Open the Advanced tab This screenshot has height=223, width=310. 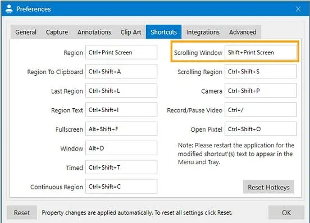click(x=243, y=32)
